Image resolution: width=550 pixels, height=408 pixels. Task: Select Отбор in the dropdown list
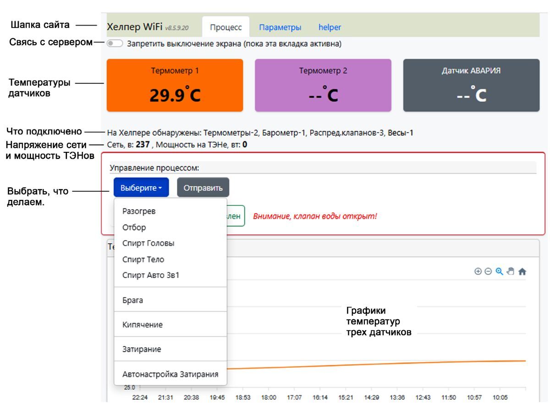click(x=134, y=227)
